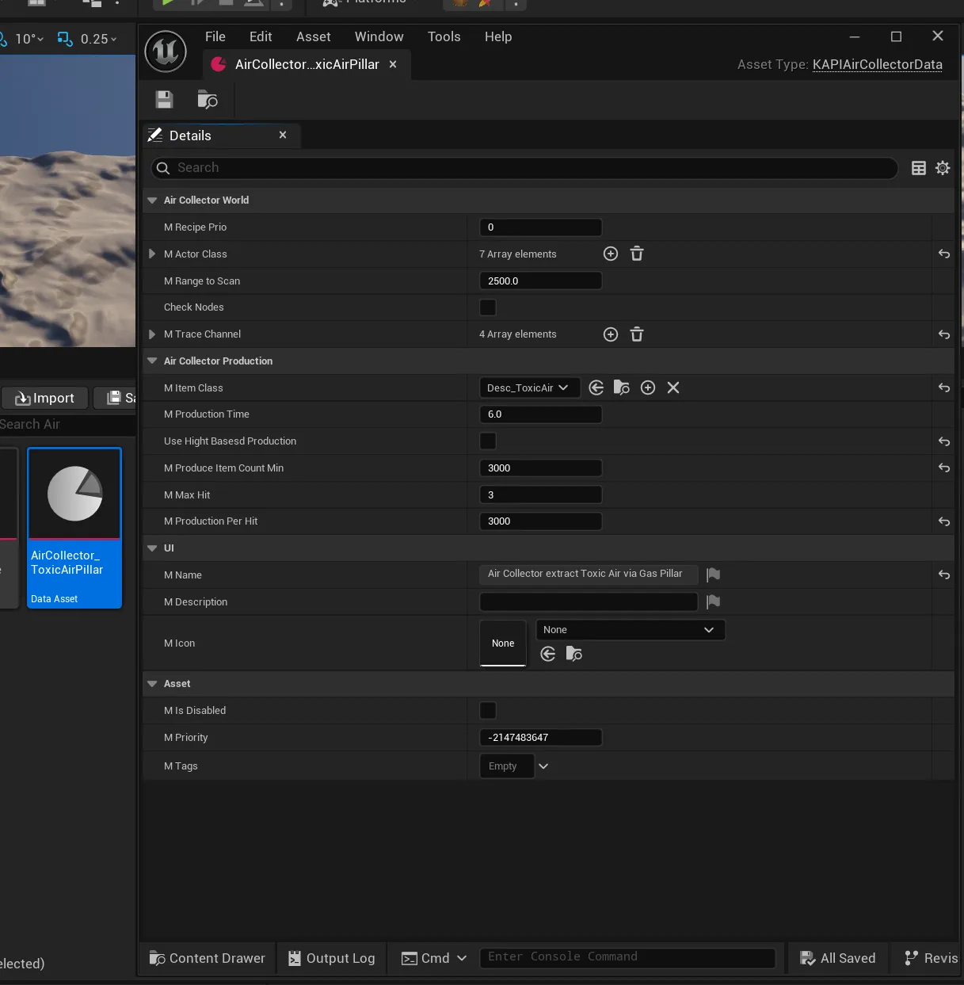Open localization flag for M Description

point(713,601)
